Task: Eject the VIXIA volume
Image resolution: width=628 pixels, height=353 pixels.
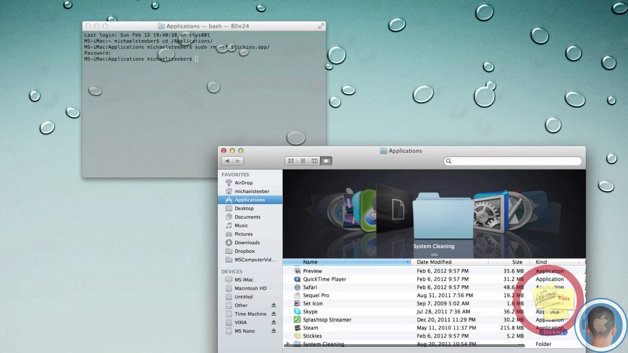Action: (274, 323)
